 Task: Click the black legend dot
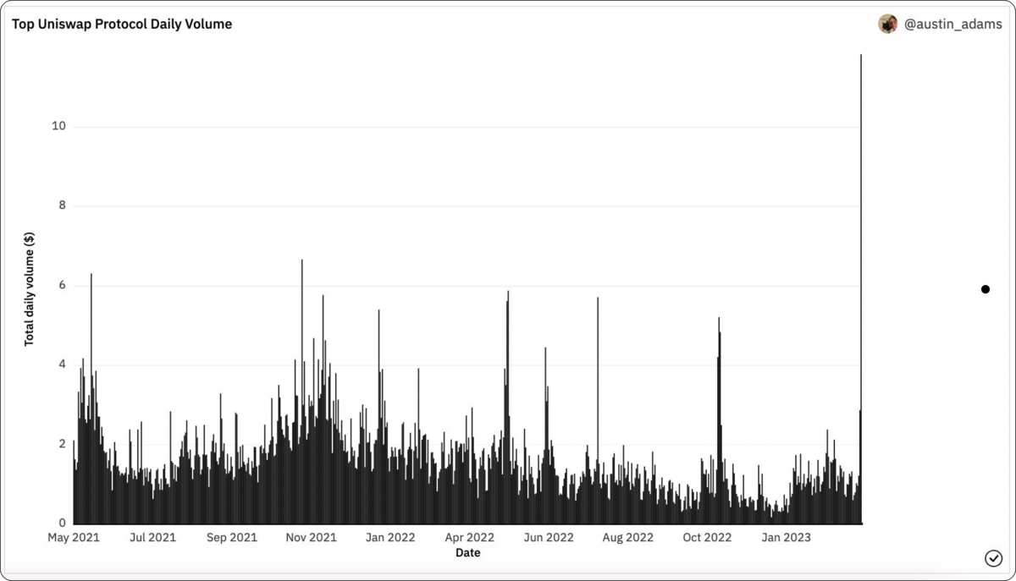tap(986, 289)
